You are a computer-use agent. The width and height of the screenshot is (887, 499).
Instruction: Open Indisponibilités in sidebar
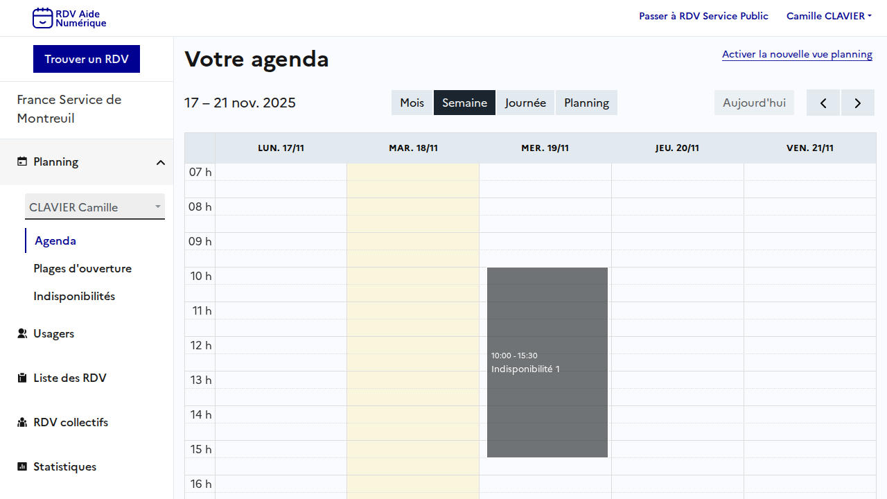coord(74,296)
